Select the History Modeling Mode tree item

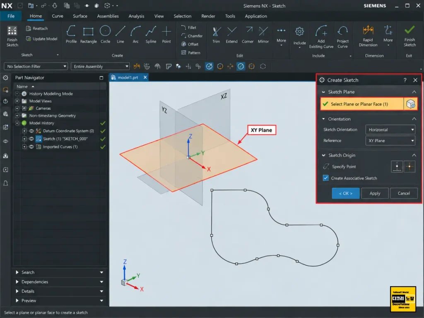coord(51,94)
